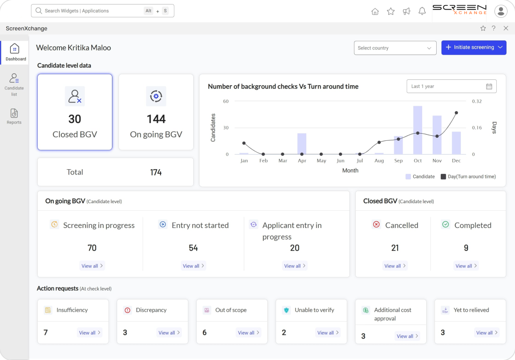Click the notifications bell icon
The image size is (515, 360).
[x=422, y=11]
